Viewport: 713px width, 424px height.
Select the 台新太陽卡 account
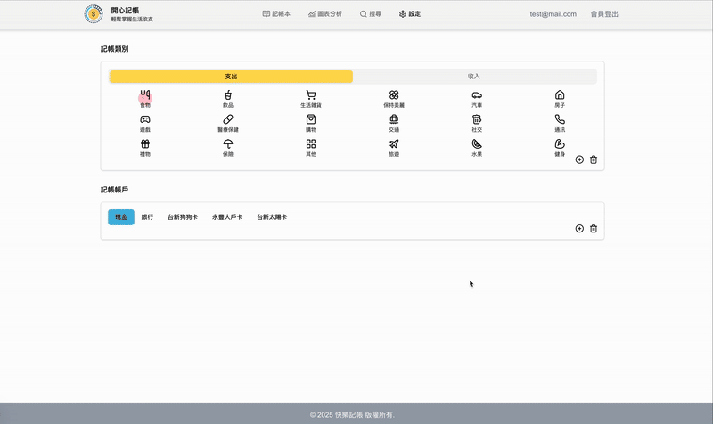coord(272,217)
